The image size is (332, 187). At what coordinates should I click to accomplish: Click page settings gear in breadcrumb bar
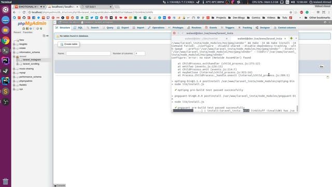[325, 22]
